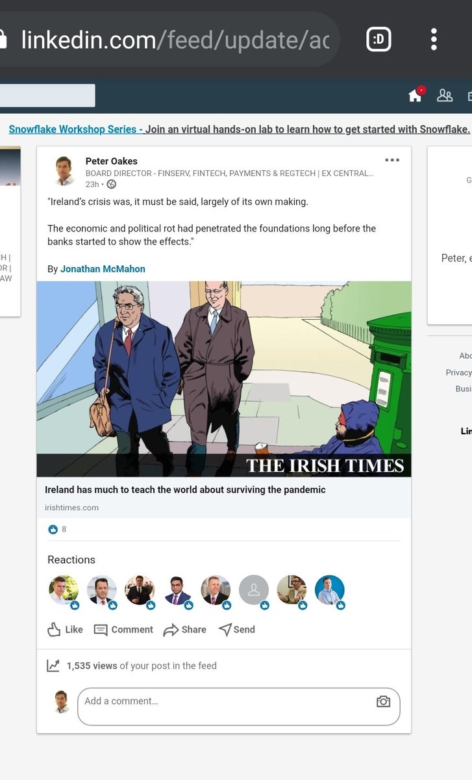Open Peter Oakes name link
Image resolution: width=472 pixels, height=780 pixels.
112,161
